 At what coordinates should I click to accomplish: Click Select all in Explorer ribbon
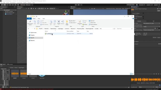tap(92, 21)
